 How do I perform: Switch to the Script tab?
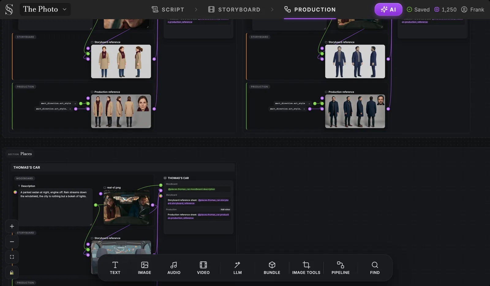pos(168,9)
